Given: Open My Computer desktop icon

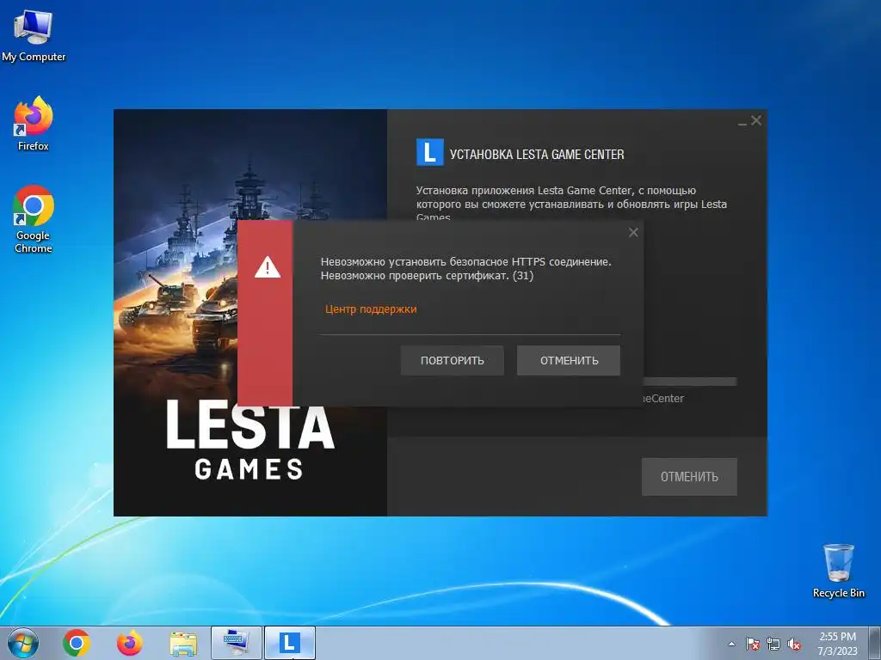Looking at the screenshot, I should point(34,35).
